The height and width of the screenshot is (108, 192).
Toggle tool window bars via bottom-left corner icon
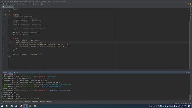1,103
